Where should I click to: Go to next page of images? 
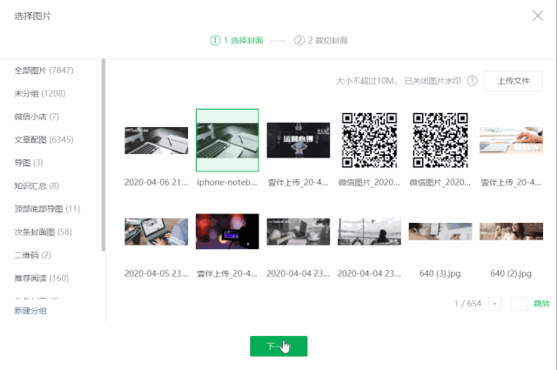pos(495,304)
